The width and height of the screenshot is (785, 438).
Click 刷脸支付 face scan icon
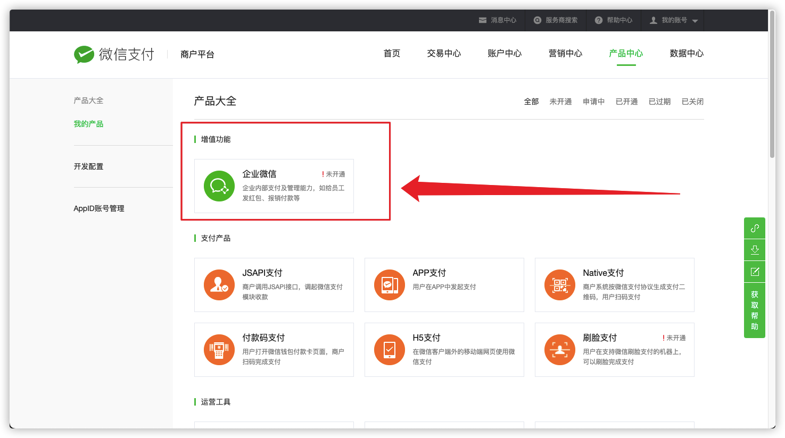tap(560, 350)
